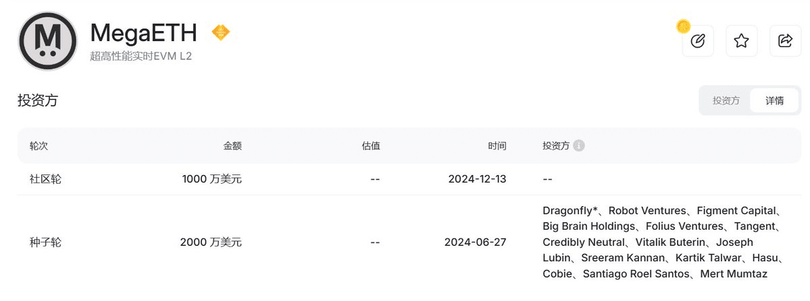Open the Figment Capital investor link
This screenshot has width=810, height=301.
coord(736,211)
